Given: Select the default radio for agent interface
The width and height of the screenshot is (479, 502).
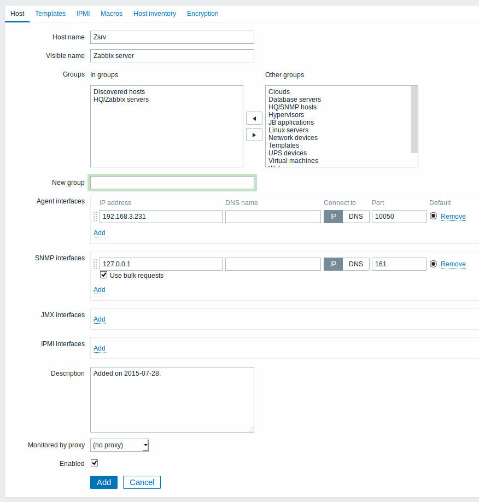Looking at the screenshot, I should 433,216.
